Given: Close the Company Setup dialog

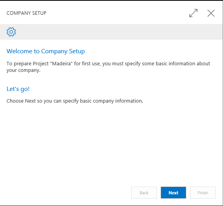Looking at the screenshot, I should [x=211, y=13].
